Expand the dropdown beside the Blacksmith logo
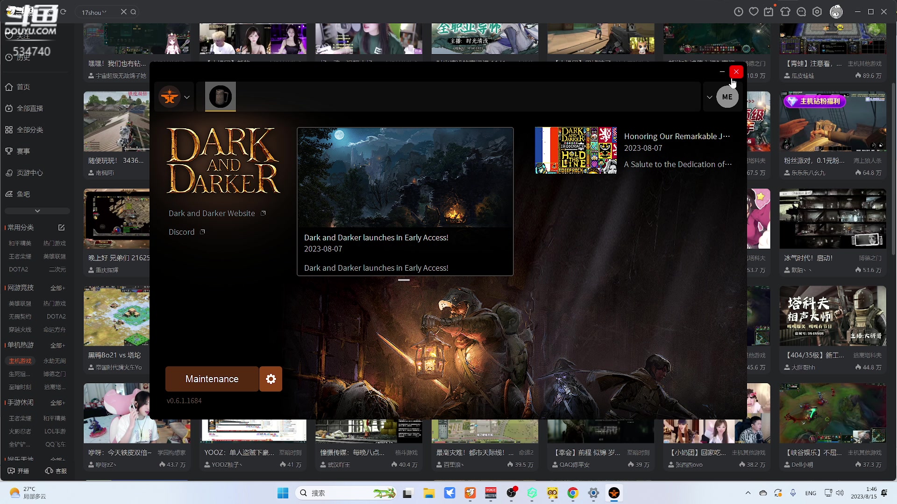Image resolution: width=897 pixels, height=504 pixels. (187, 97)
